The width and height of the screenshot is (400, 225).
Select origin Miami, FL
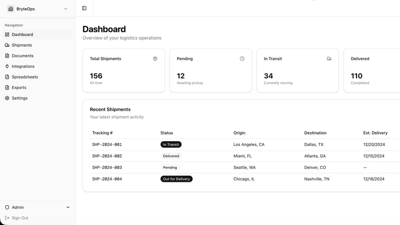coord(242,156)
